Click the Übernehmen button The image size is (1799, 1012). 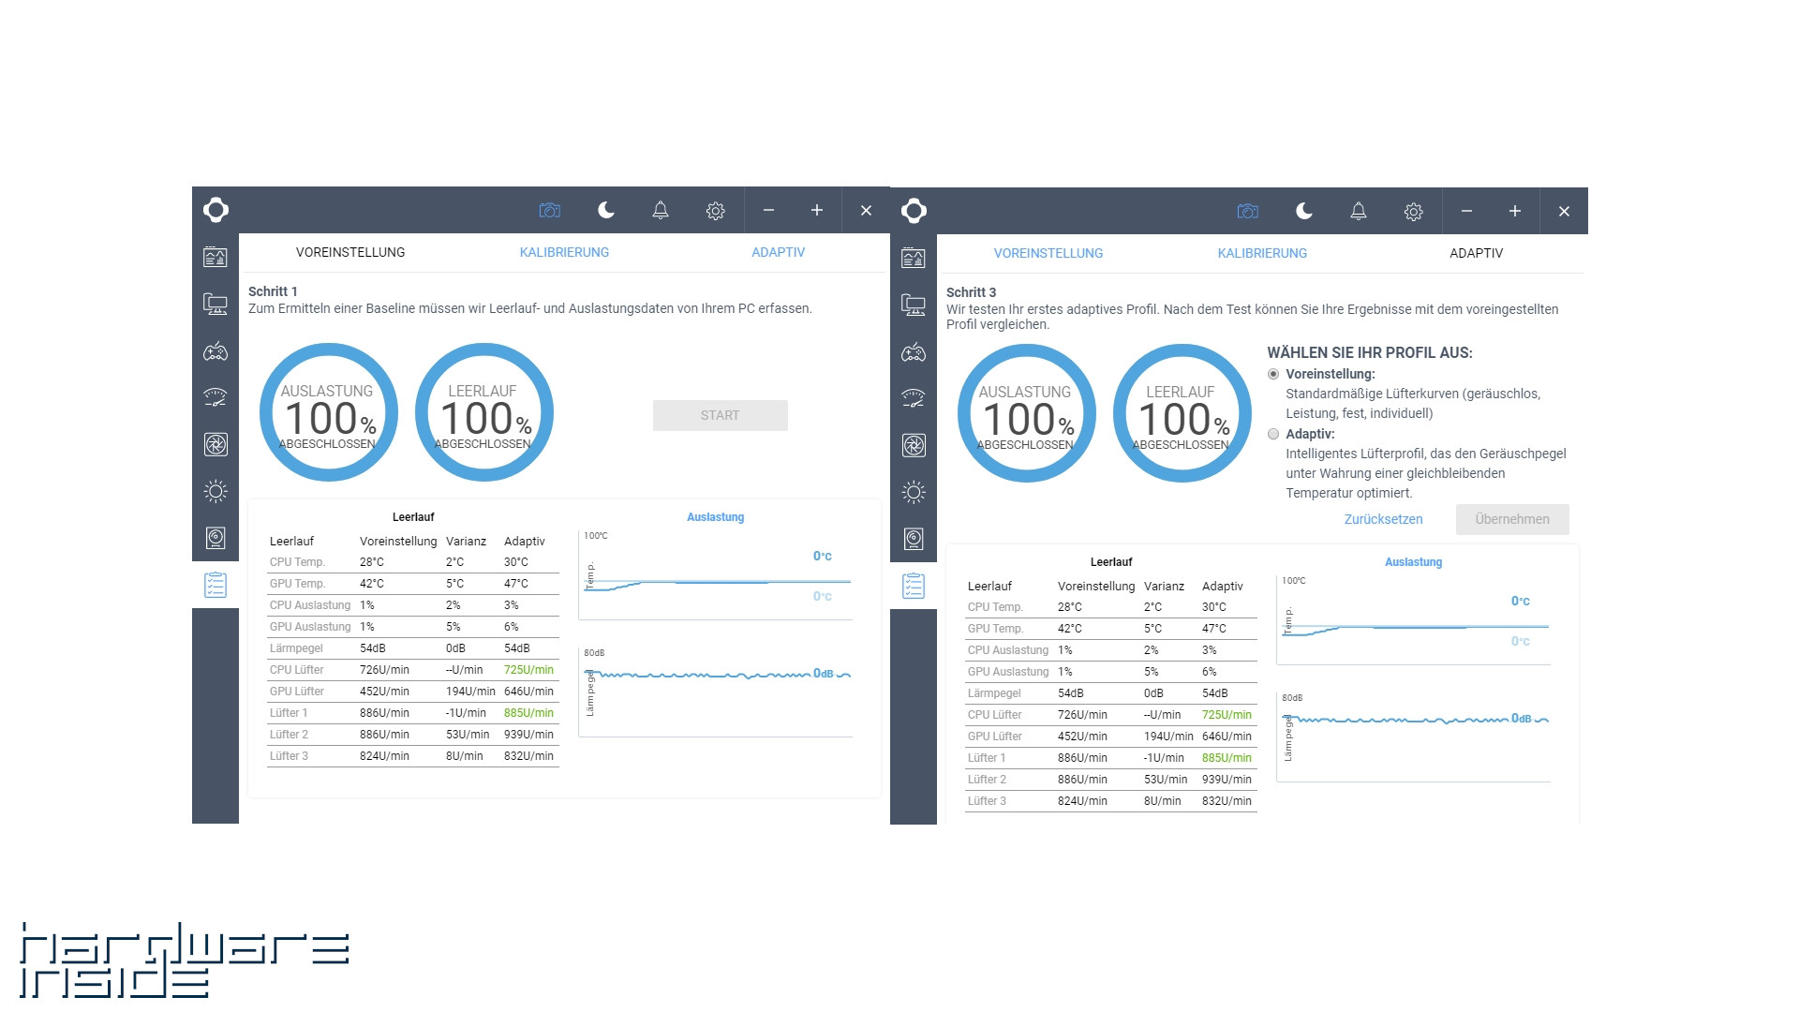tap(1512, 519)
